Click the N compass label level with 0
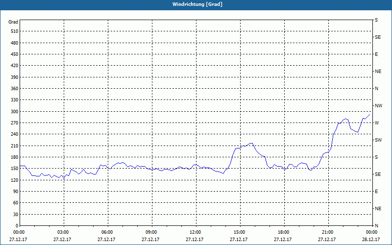 tap(377, 226)
